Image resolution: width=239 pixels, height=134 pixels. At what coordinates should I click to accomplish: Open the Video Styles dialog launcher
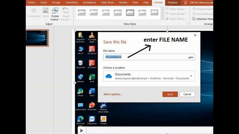pyautogui.click(x=188, y=24)
